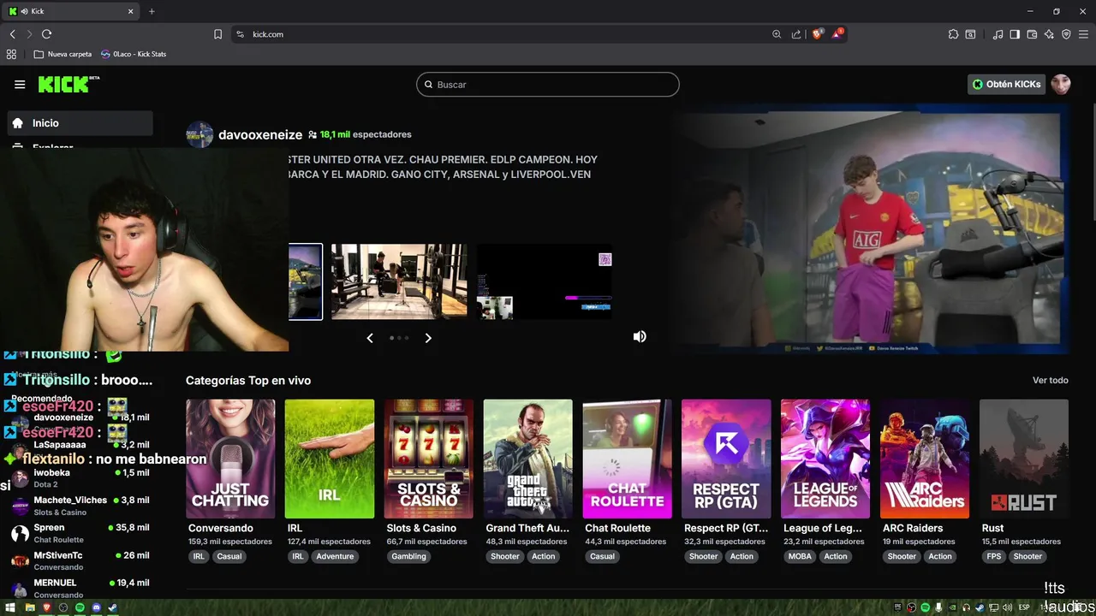
Task: Open the zoom magnifier in address bar
Action: [777, 34]
